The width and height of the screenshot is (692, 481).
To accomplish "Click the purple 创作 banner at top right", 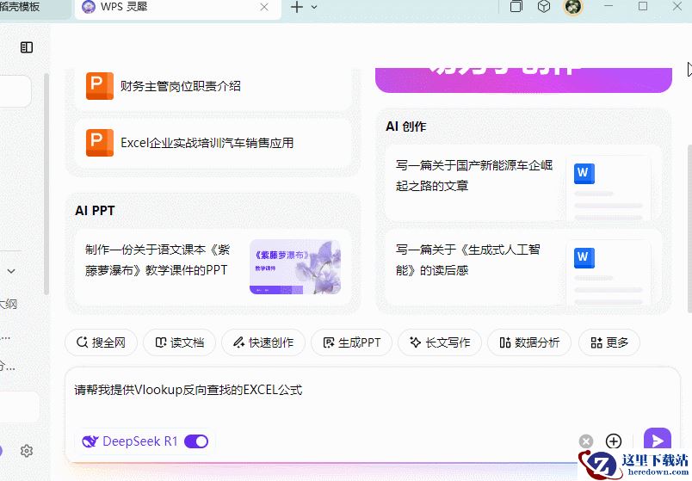I will (523, 80).
